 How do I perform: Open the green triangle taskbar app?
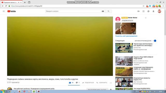tap(34, 91)
